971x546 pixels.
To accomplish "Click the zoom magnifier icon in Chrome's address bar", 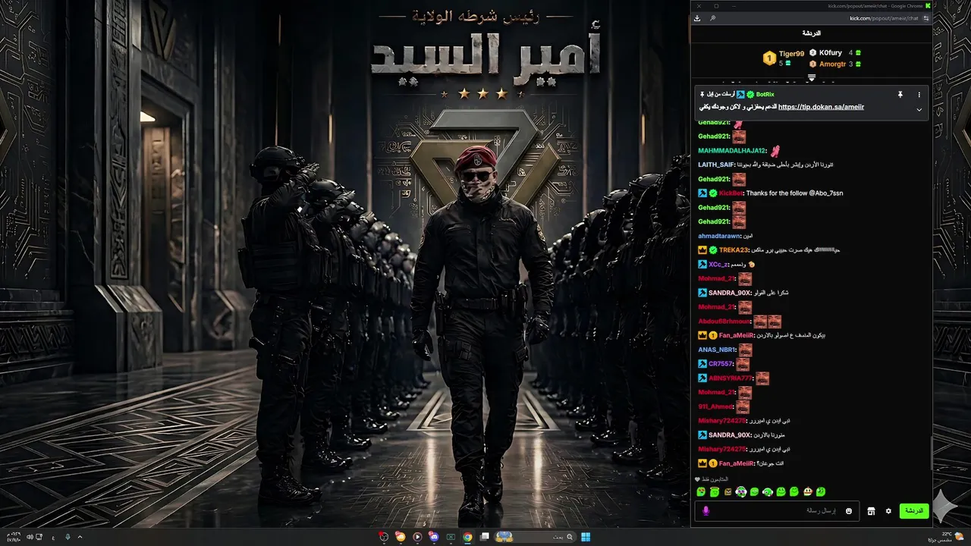I will click(713, 18).
